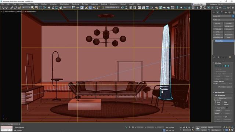Open the Select by Name dialog
Image resolution: width=235 pixels, height=132 pixels.
36,7
